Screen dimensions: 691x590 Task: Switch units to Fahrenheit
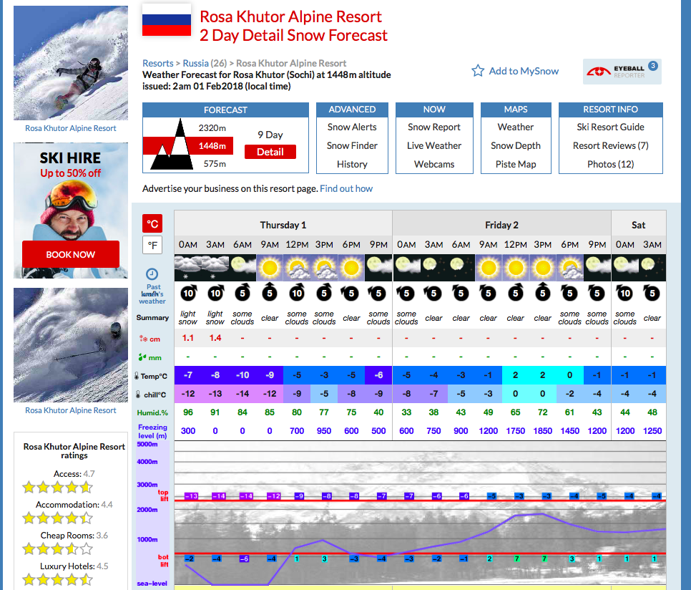pyautogui.click(x=152, y=245)
